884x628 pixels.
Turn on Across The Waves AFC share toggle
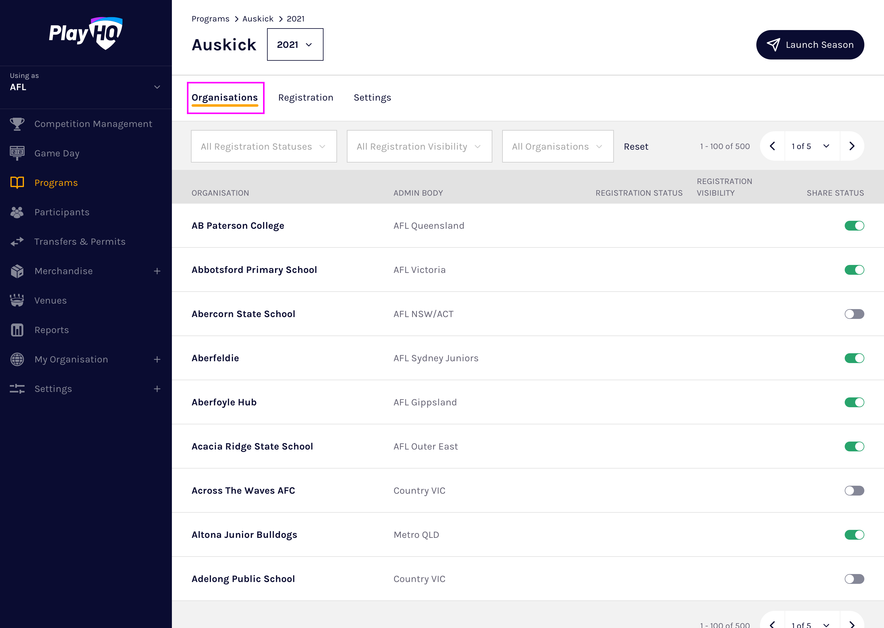tap(854, 491)
